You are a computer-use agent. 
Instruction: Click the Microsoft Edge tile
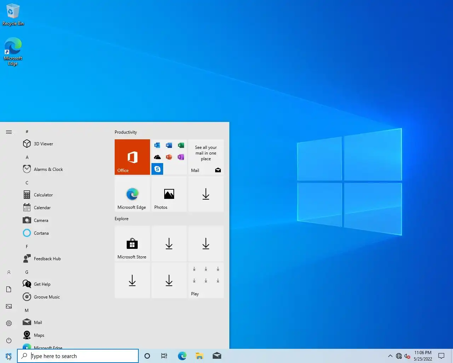[132, 194]
